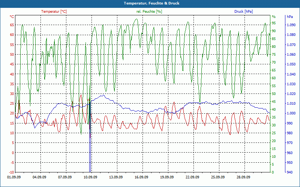
Task: Click the 50 tick on the green humidity axis
Action: point(274,94)
